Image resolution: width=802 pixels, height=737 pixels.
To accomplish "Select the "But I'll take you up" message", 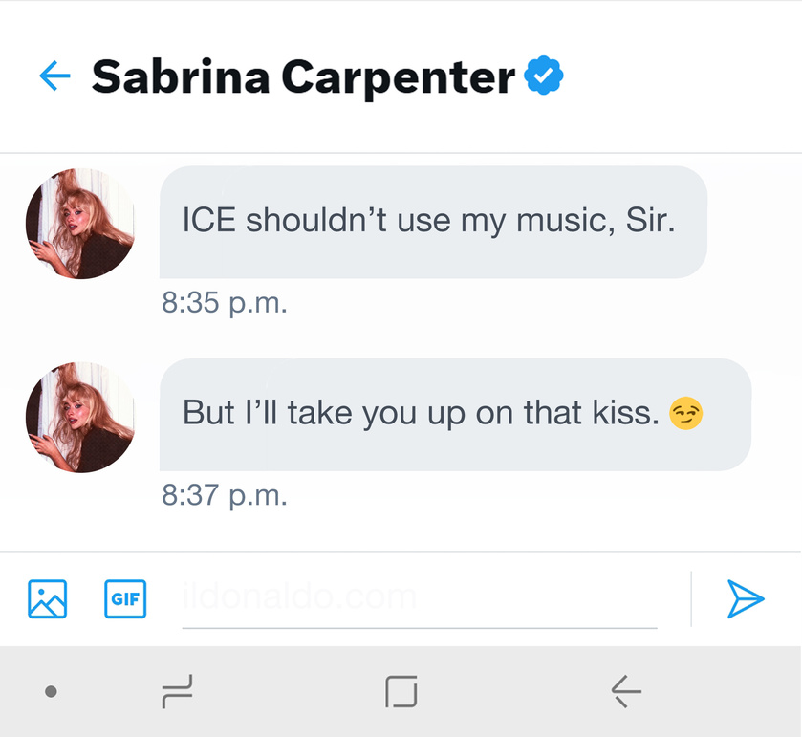I will point(454,414).
